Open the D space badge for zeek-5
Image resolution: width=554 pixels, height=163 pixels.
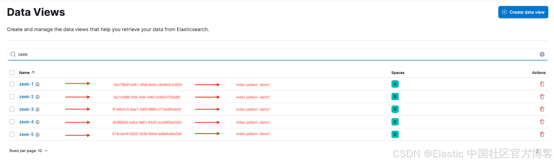[395, 134]
